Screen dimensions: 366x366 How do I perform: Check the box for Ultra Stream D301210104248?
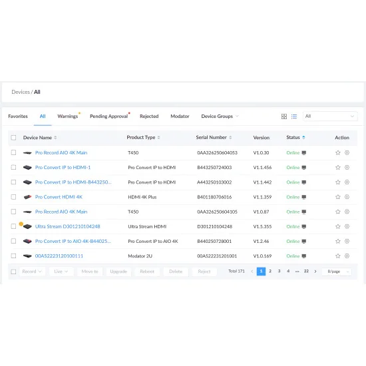(13, 226)
